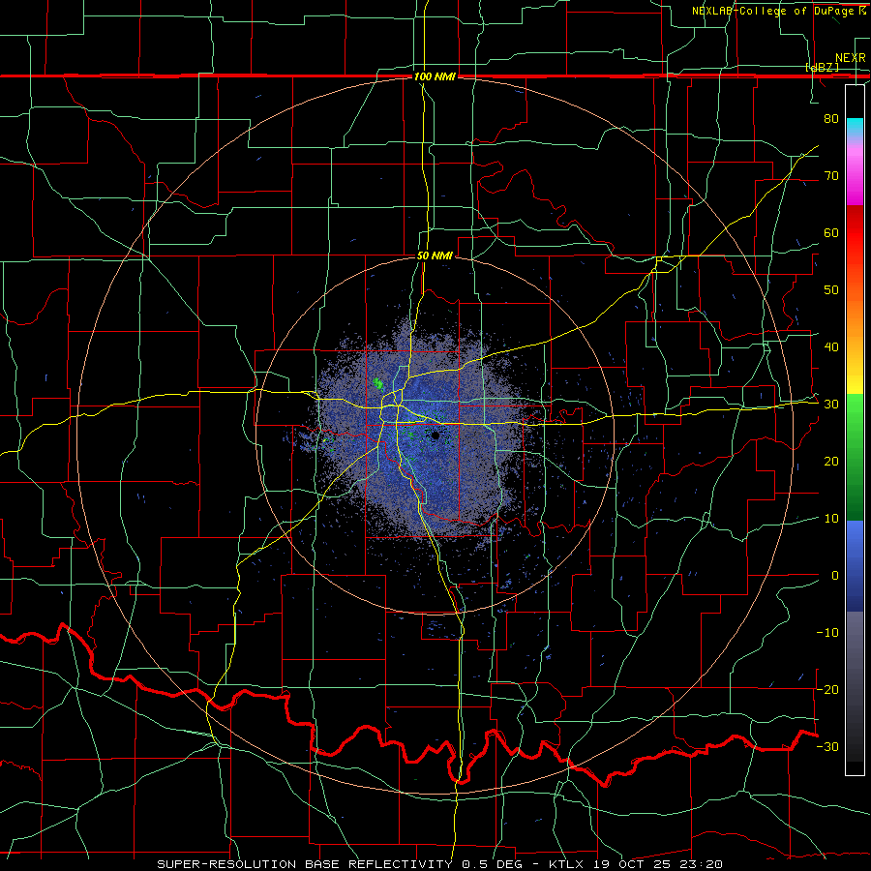Click the -10 value on the dBZ scale
This screenshot has width=871, height=871.
coord(827,633)
